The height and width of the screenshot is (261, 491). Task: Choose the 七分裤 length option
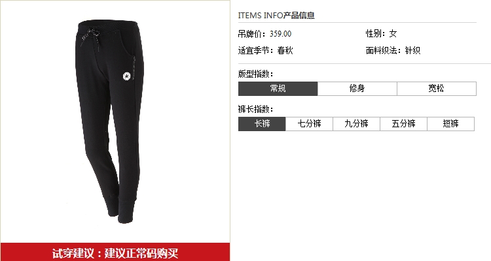point(309,124)
